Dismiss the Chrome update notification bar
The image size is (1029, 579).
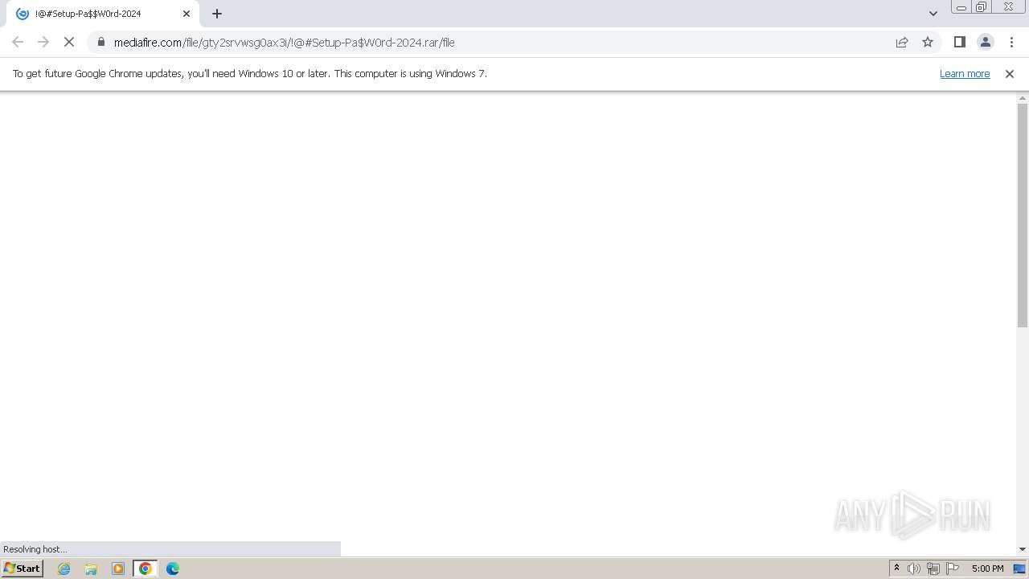[x=1010, y=73]
